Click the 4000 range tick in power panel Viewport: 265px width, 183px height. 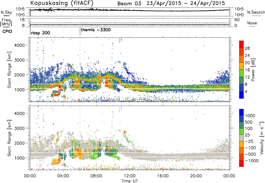(20, 45)
